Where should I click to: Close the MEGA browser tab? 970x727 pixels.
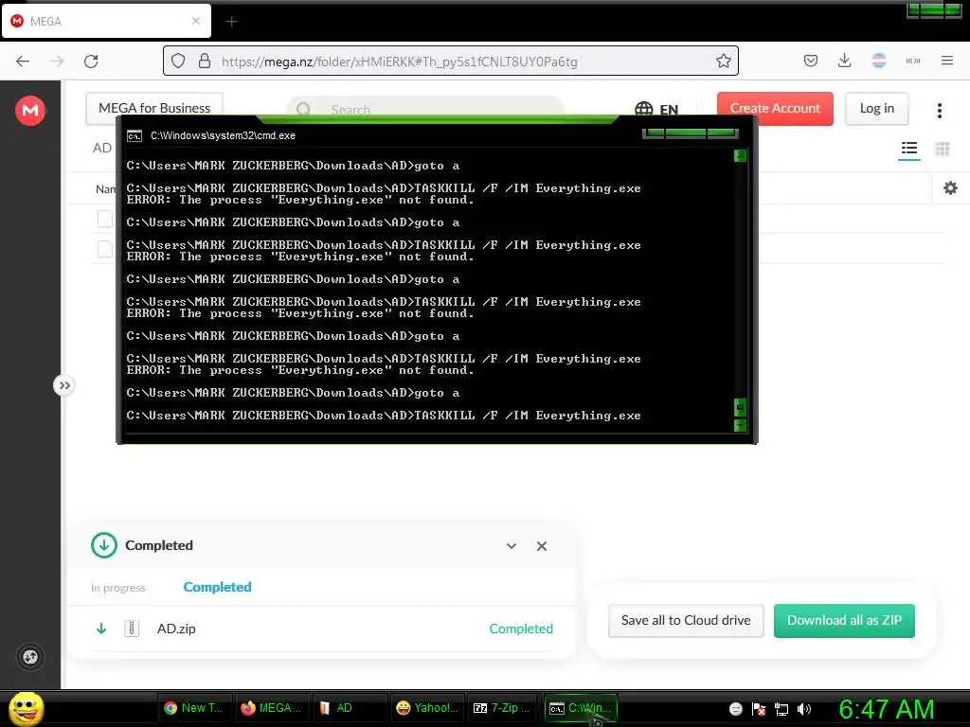point(196,21)
